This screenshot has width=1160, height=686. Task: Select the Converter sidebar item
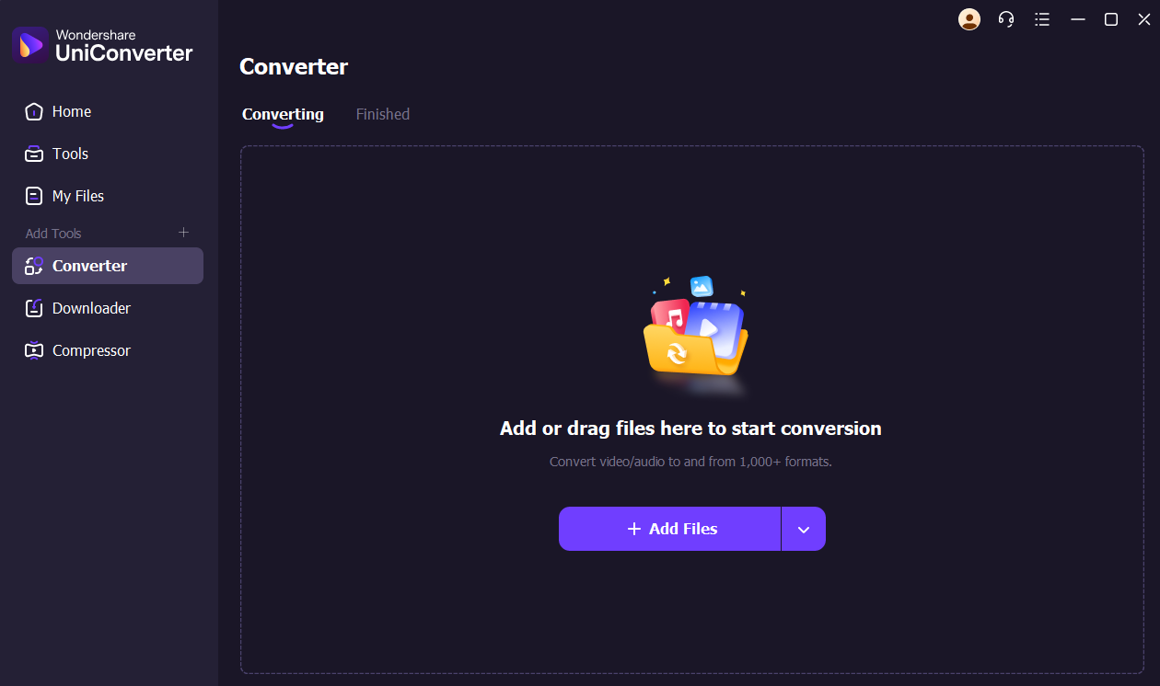[108, 266]
